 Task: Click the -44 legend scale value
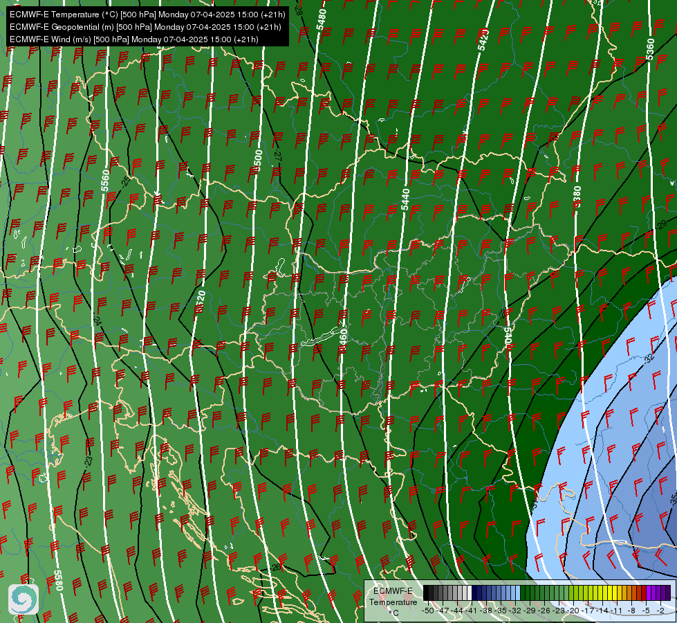coord(457,611)
